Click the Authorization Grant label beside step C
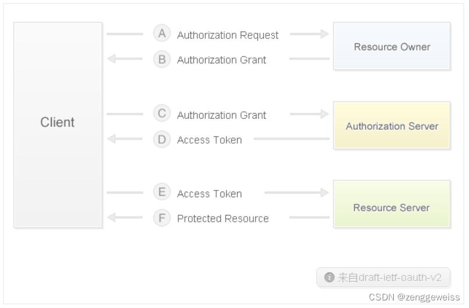The image size is (469, 308). (221, 115)
